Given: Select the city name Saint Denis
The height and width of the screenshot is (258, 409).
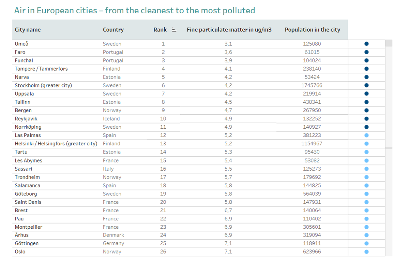Looking at the screenshot, I should 28,202.
